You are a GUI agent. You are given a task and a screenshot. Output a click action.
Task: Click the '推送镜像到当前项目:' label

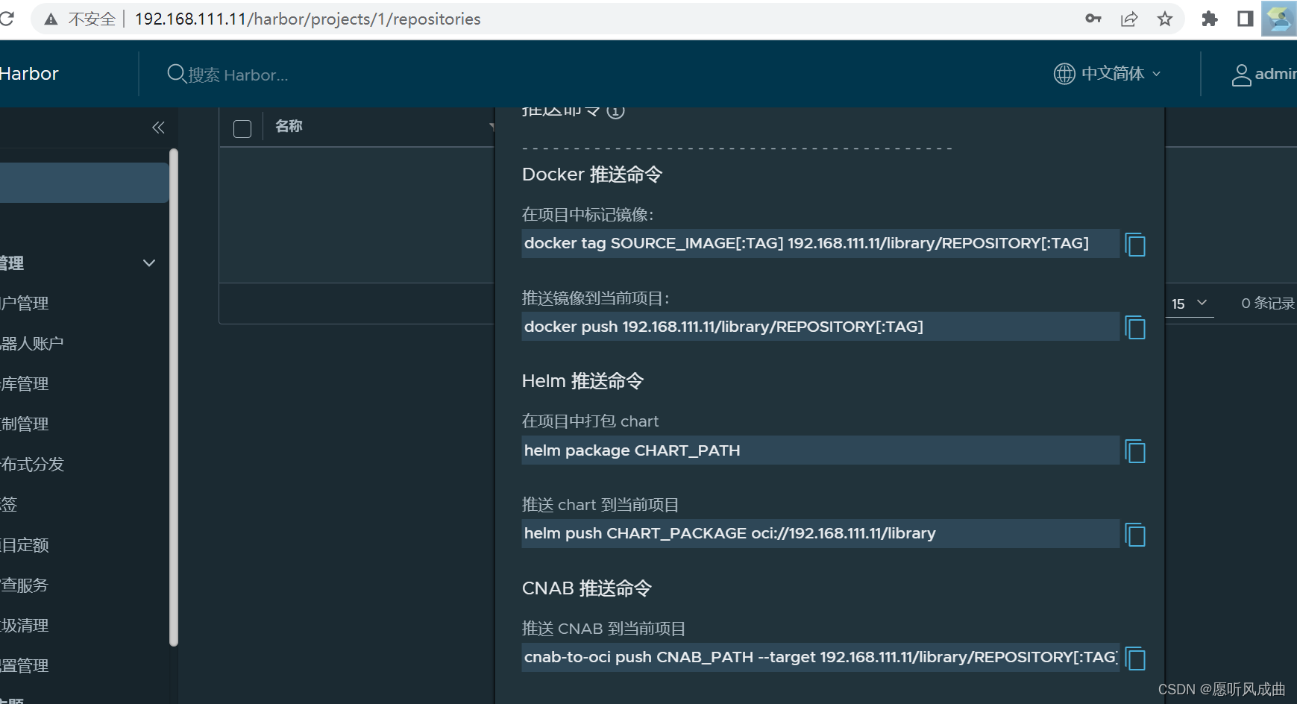596,298
